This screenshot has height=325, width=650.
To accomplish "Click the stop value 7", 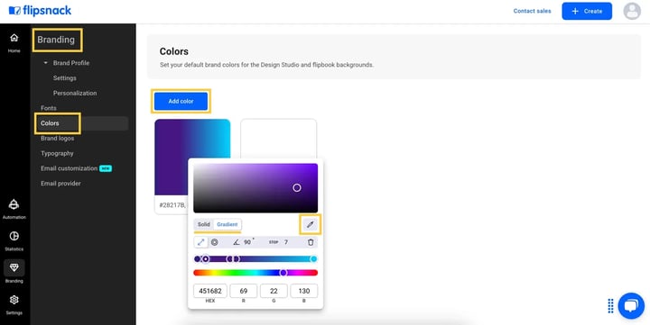I will pyautogui.click(x=285, y=242).
